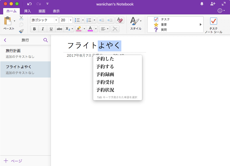Go back with the sidebar chevron

(5, 40)
